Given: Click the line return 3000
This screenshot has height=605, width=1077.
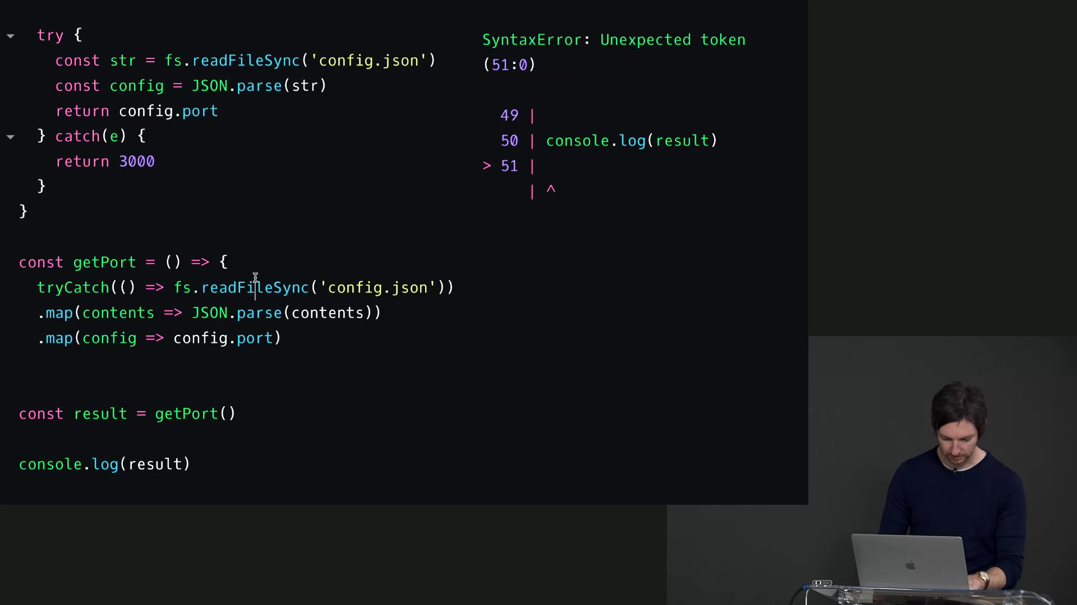Looking at the screenshot, I should (x=105, y=161).
